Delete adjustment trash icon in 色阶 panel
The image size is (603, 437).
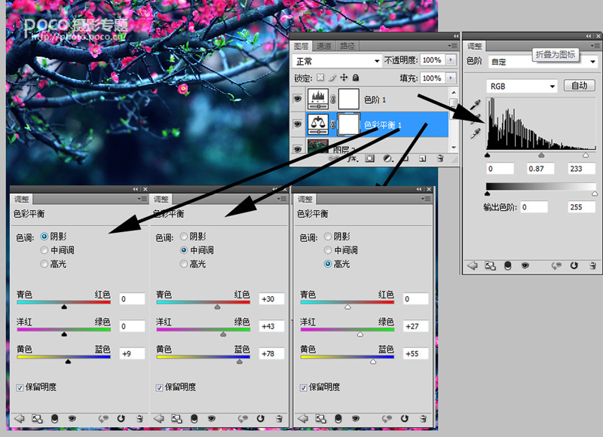tap(592, 265)
